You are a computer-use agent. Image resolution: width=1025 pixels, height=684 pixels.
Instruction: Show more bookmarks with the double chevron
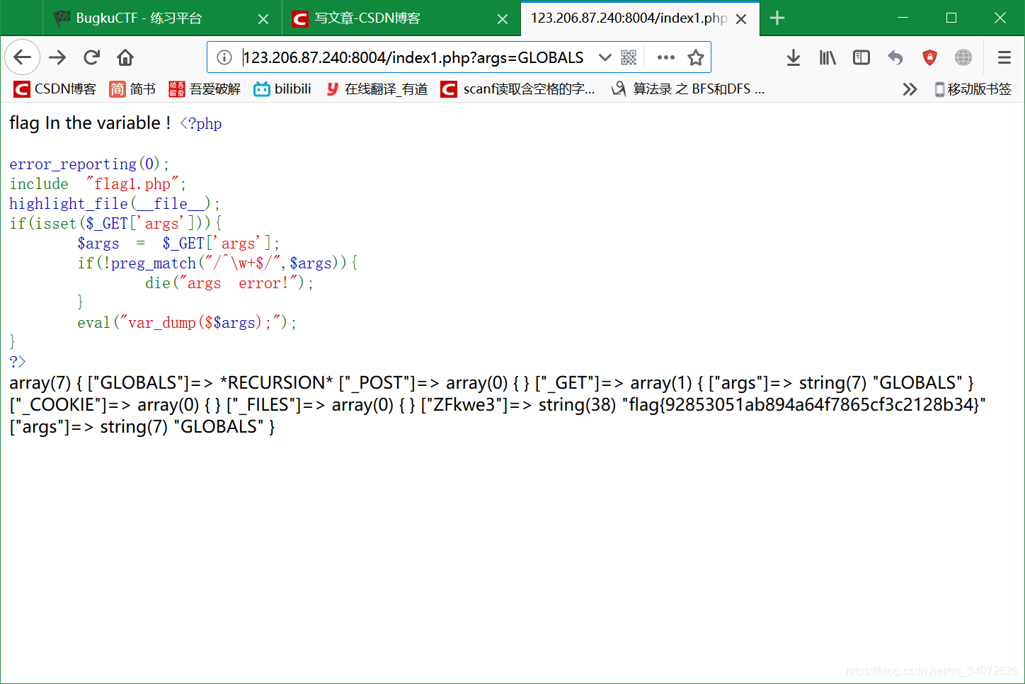click(x=910, y=89)
